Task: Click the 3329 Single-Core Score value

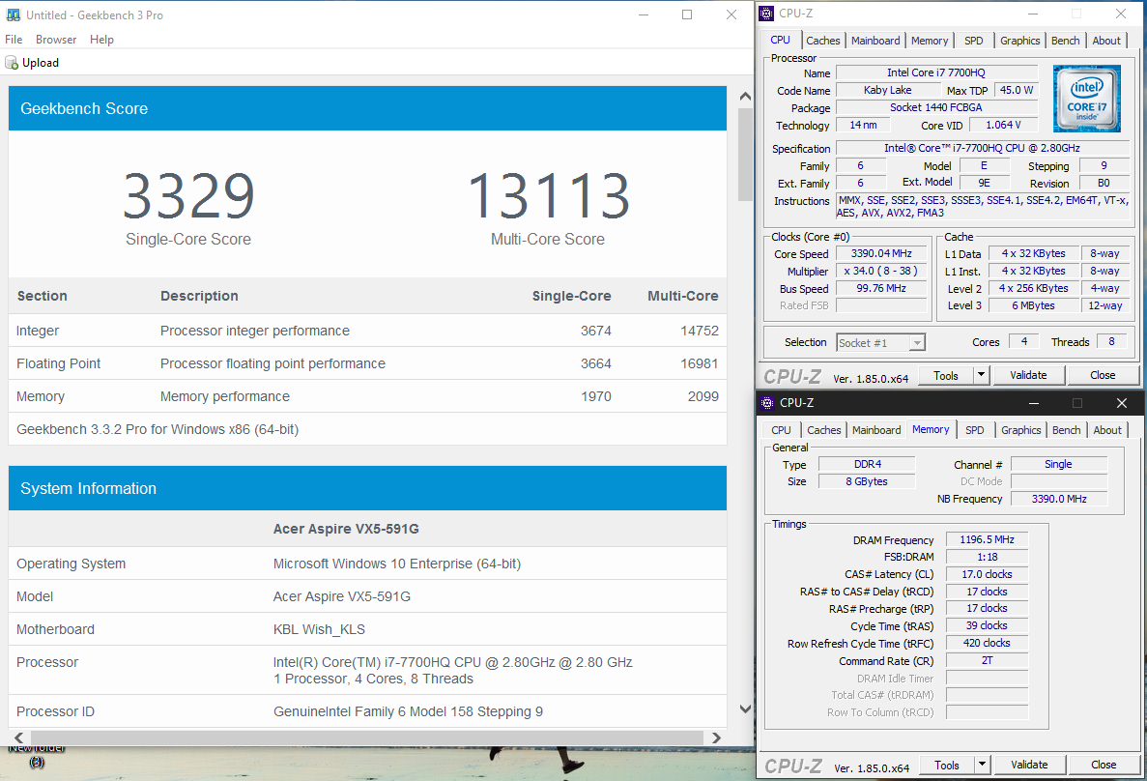Action: 188,196
